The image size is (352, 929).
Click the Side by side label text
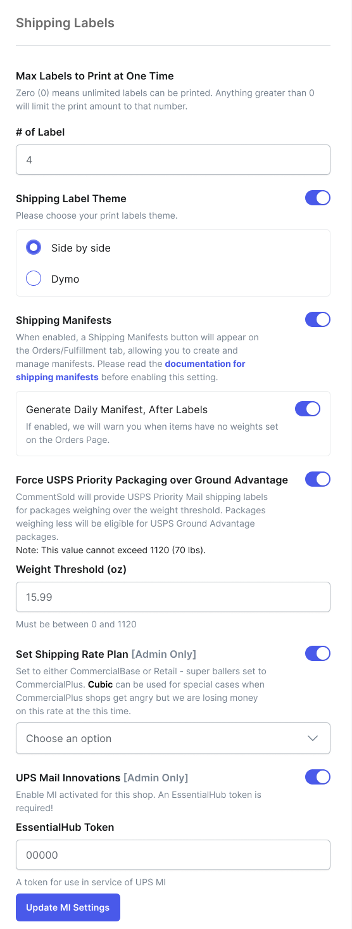coord(81,248)
